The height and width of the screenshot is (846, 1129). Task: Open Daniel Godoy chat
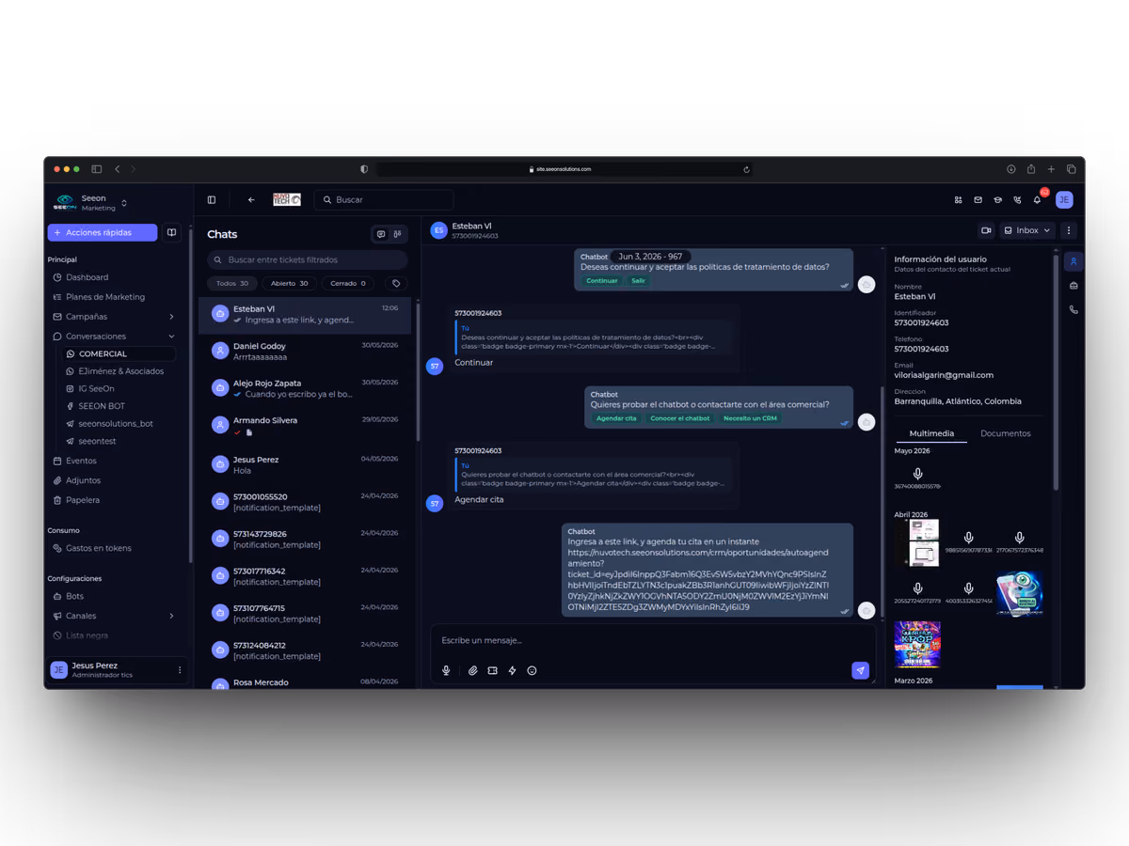tap(305, 352)
